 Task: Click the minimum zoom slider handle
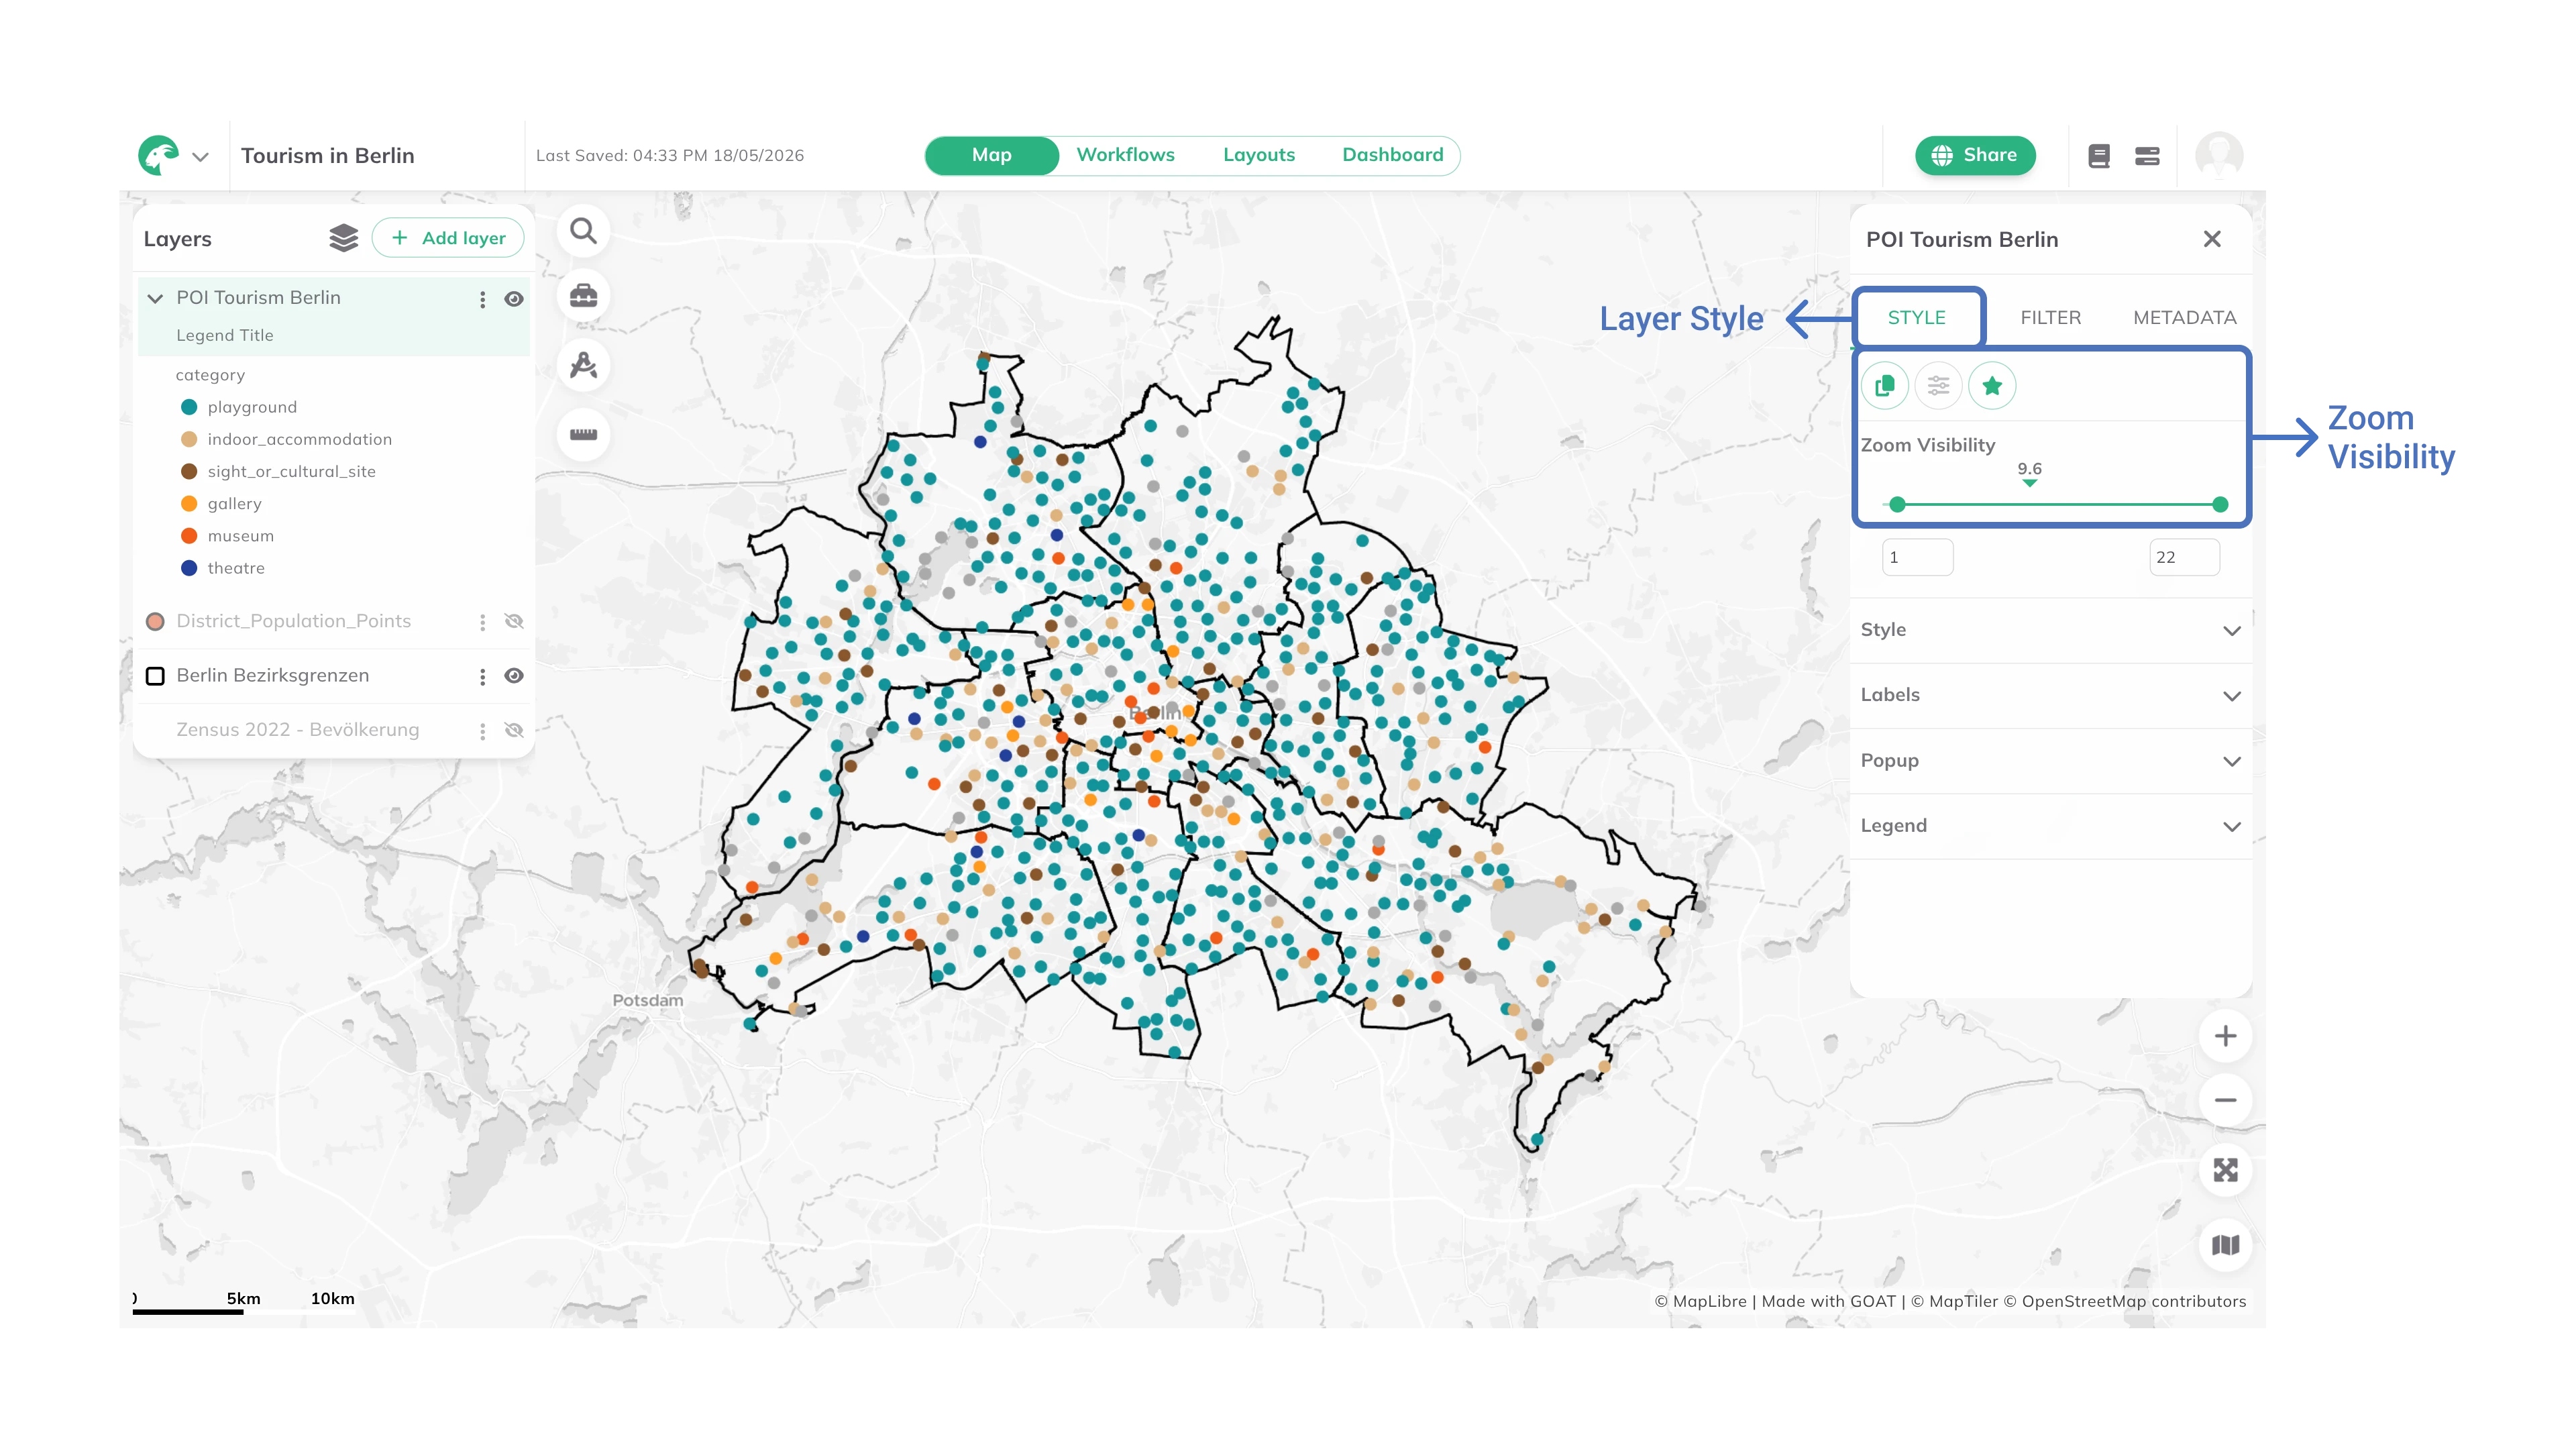(x=1897, y=505)
